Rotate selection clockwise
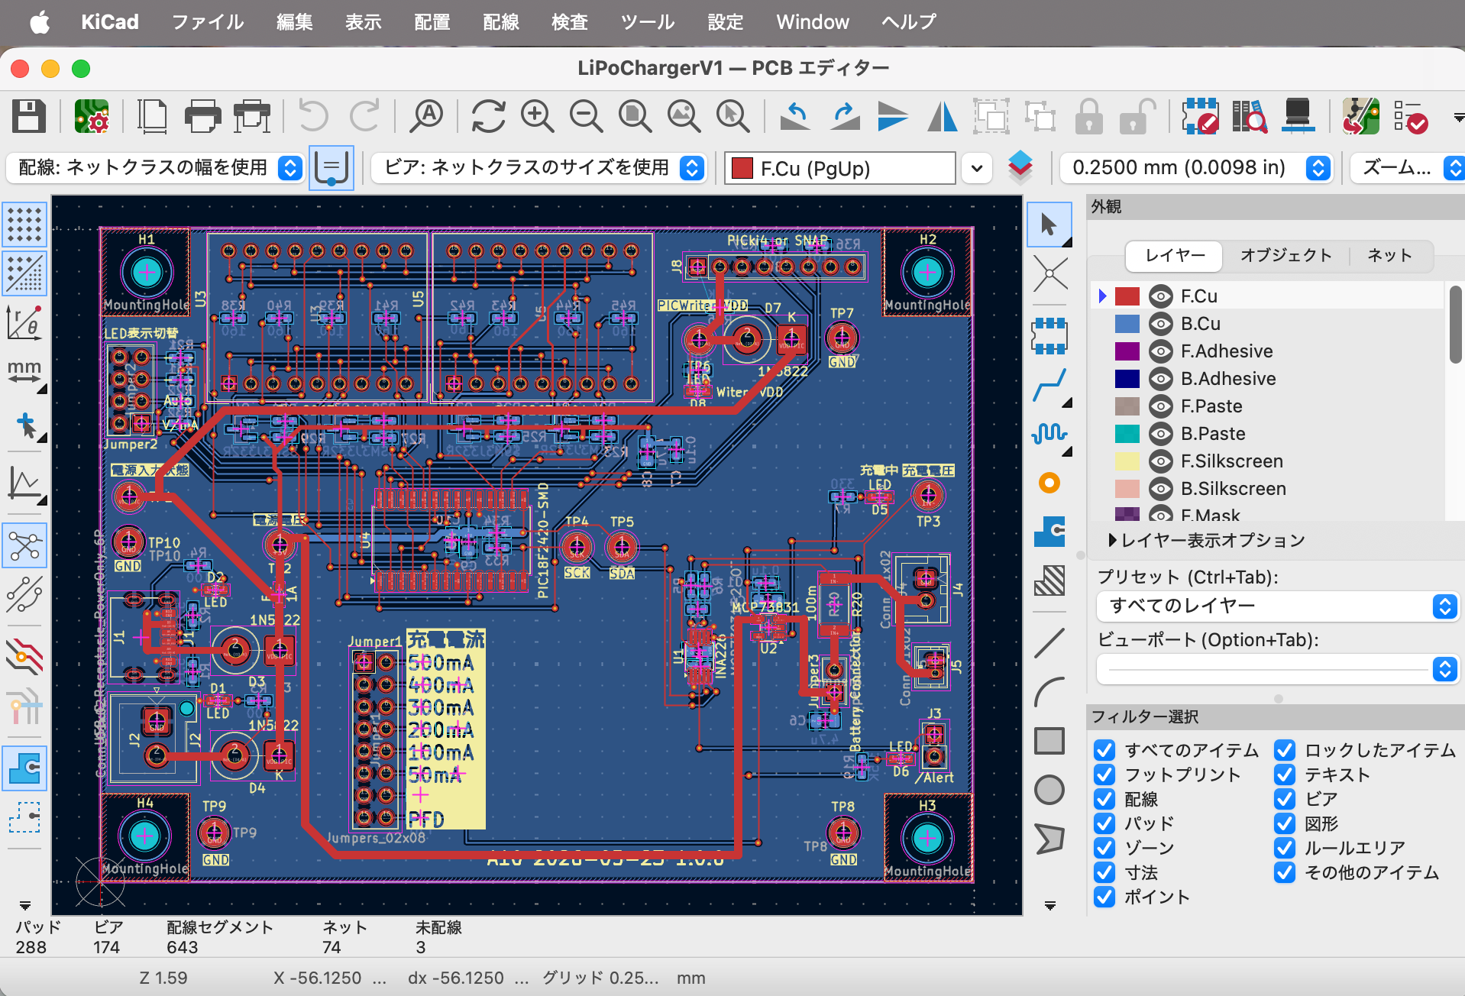Screen dimensions: 1465x996 coord(844,117)
